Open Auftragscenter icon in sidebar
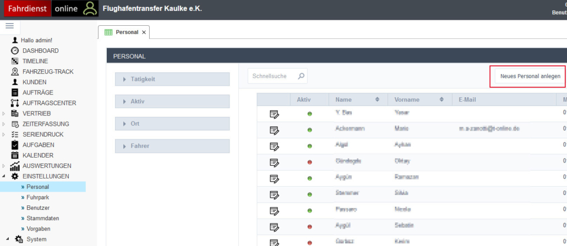Viewport: 567px width, 246px height. 15,103
